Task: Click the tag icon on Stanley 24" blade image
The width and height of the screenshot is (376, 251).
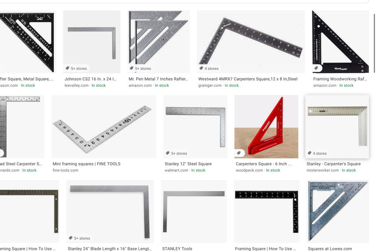Action: coord(71,238)
